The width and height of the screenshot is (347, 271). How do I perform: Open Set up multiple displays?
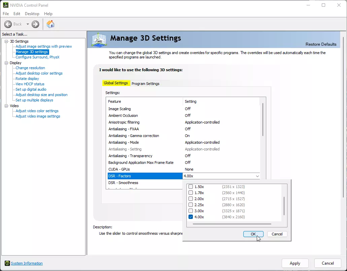[x=34, y=100]
